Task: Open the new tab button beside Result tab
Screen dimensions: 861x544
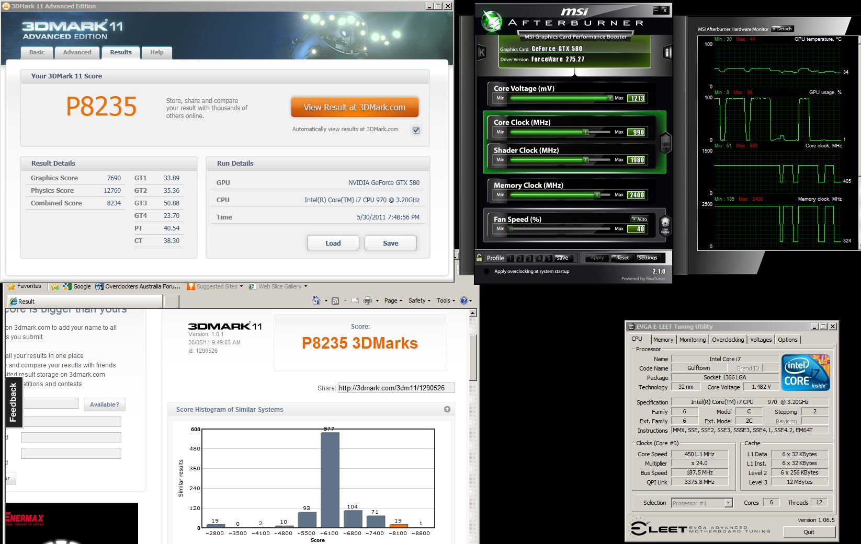Action: pyautogui.click(x=172, y=302)
